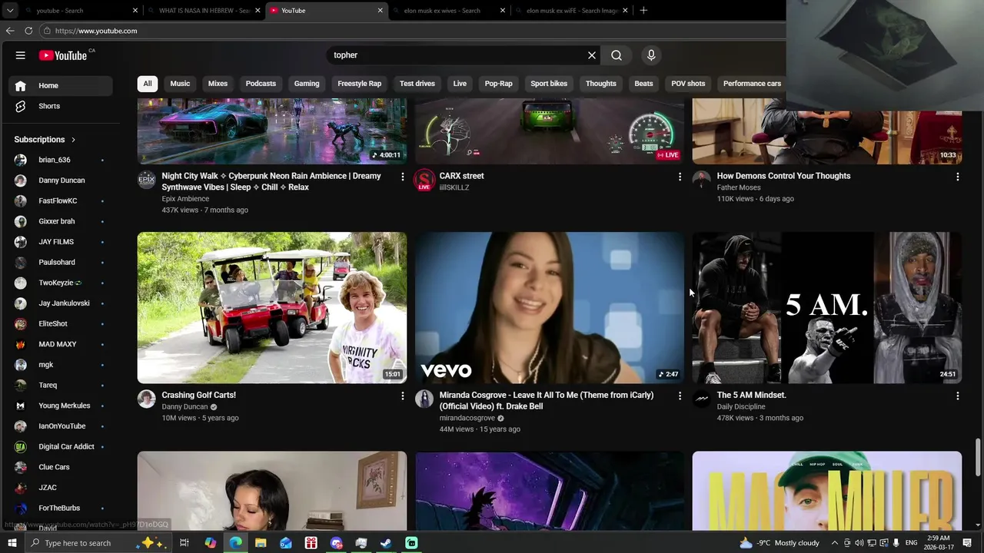Open the YouTube hamburger guide menu
Image resolution: width=984 pixels, height=553 pixels.
(21, 55)
